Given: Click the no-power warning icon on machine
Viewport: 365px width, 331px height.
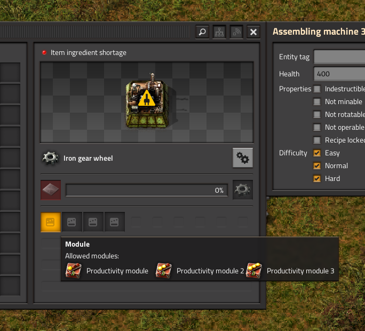Looking at the screenshot, I should tap(147, 98).
